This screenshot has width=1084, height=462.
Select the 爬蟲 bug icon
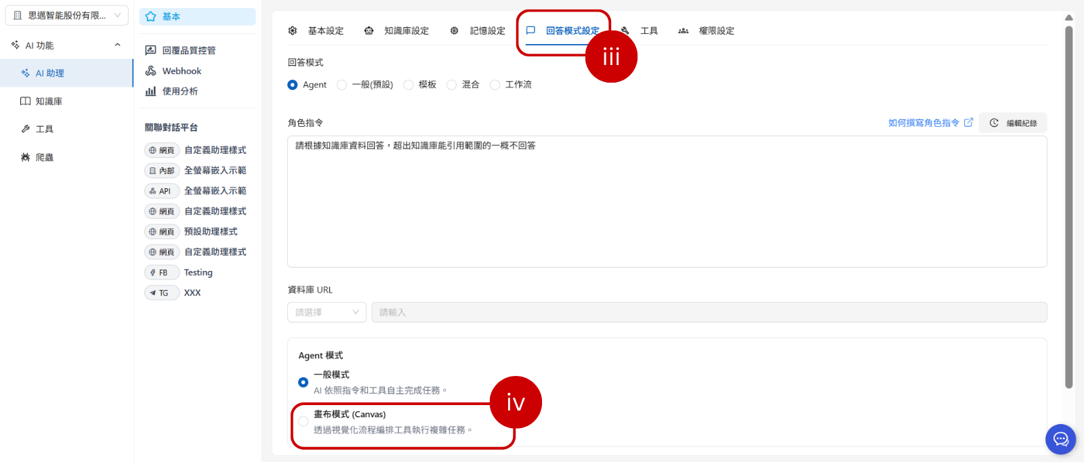point(25,157)
